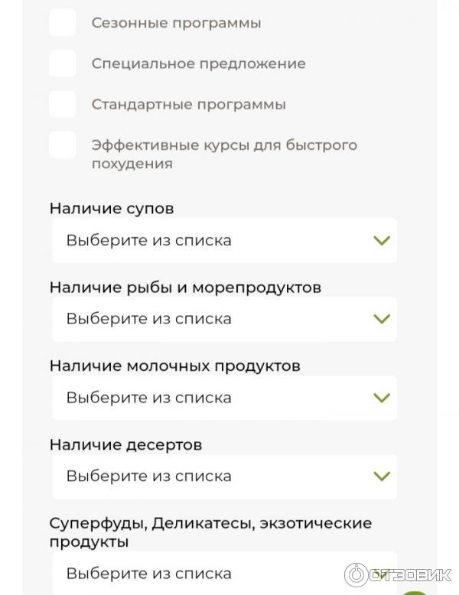Click the Сезонные программы label text
This screenshot has height=595, width=459.
pyautogui.click(x=176, y=23)
